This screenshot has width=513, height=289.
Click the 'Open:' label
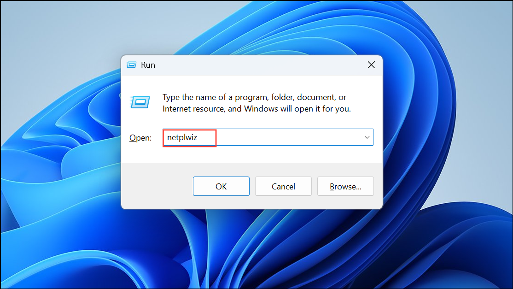140,138
